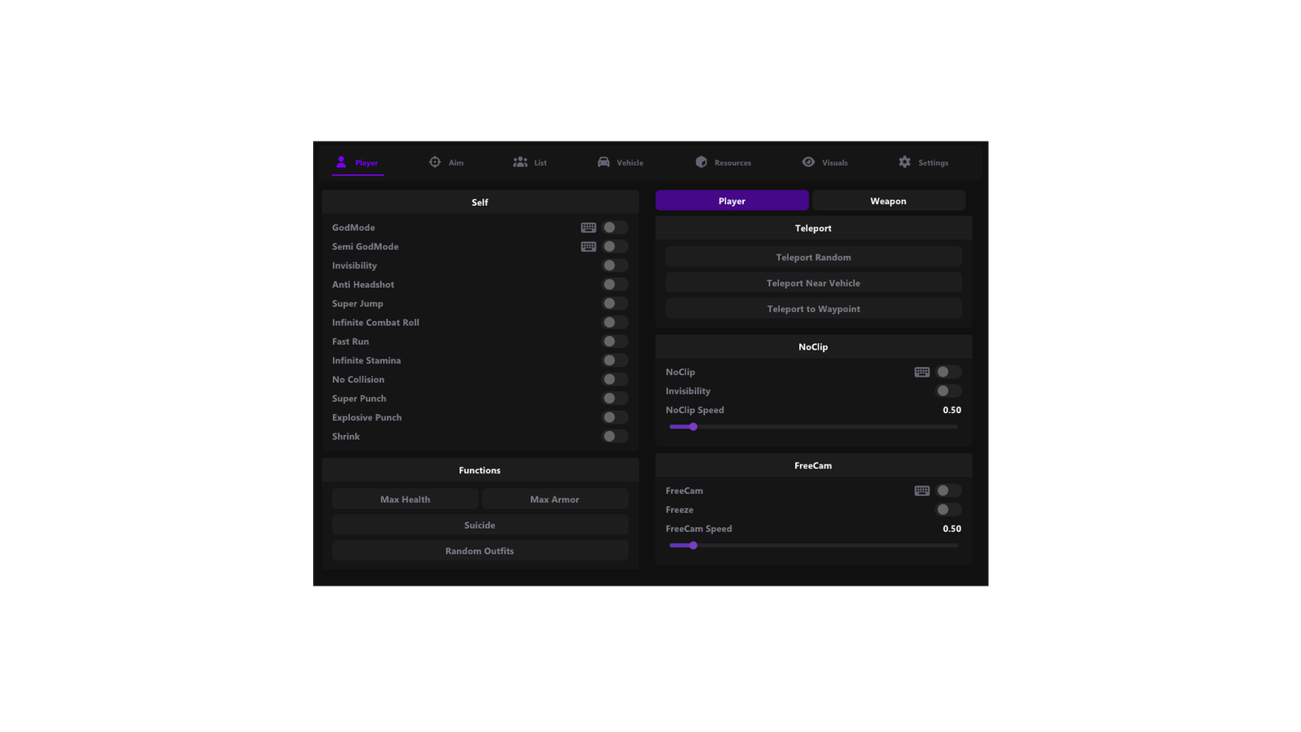Viewport: 1301px width, 732px height.
Task: Enable the Super Jump toggle
Action: click(615, 303)
